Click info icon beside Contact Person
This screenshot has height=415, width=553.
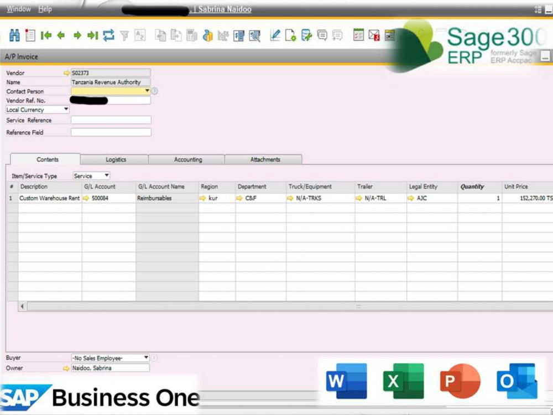tap(155, 91)
